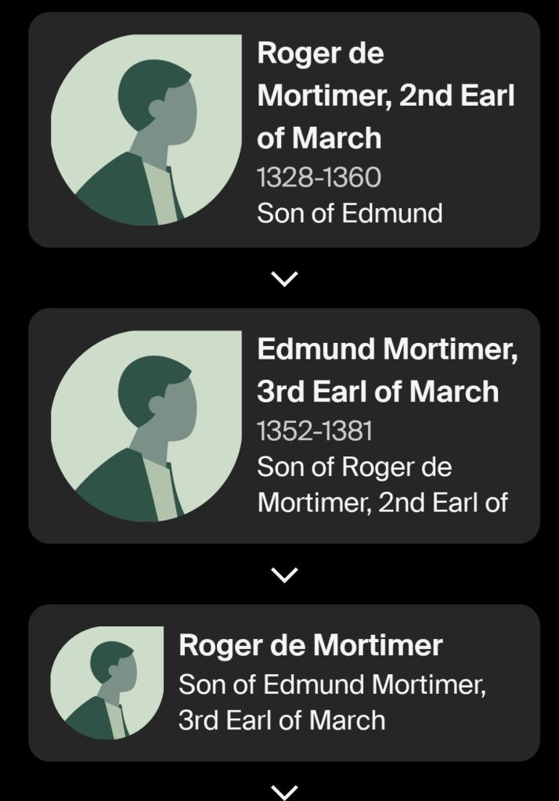Select the bottom 'Roger de Mortimer' name title
The width and height of the screenshot is (559, 801).
click(x=310, y=645)
